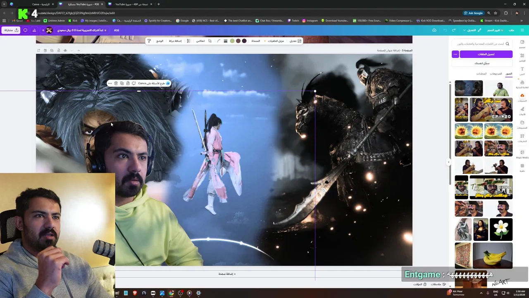Viewport: 529px width, 298px height.
Task: Duplicate element via floating toolbar icon
Action: click(x=122, y=83)
